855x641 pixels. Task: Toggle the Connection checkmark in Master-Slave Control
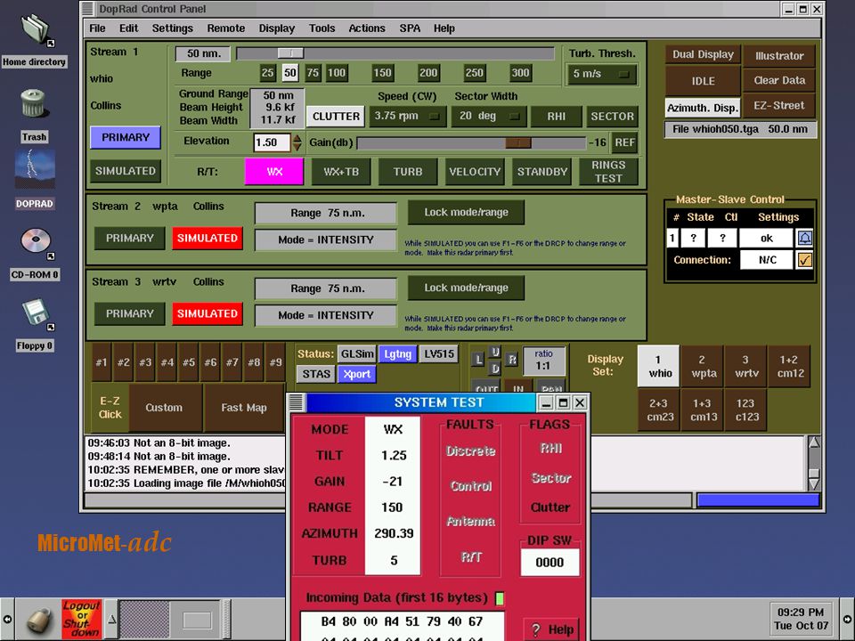coord(805,260)
